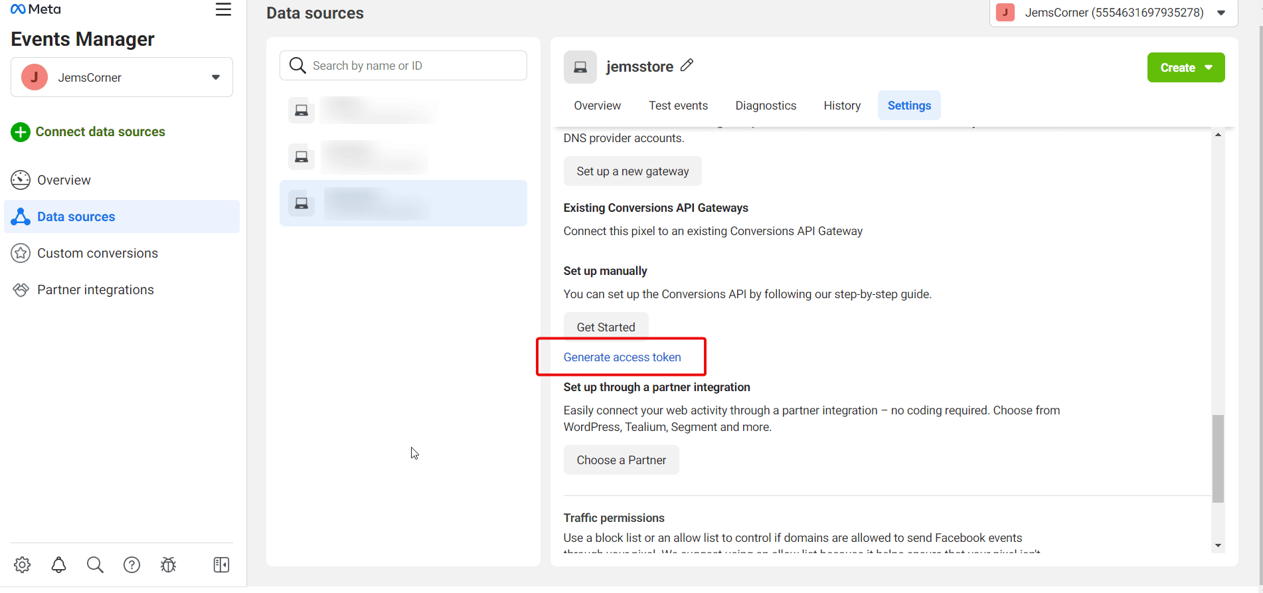Click the magnifier search icon in bottom toolbar
Screen dimensions: 1263x593
pyautogui.click(x=95, y=564)
